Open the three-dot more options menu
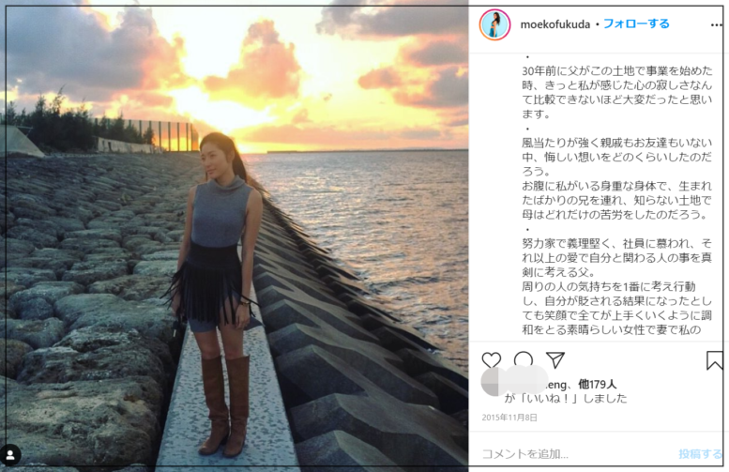The image size is (729, 472). pos(716,25)
